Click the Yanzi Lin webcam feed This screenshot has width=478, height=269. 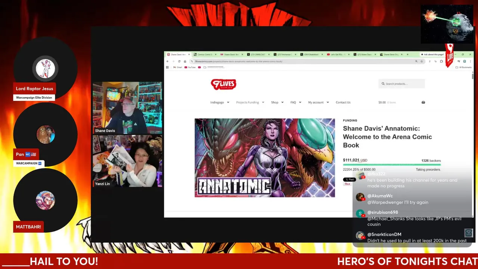point(127,161)
